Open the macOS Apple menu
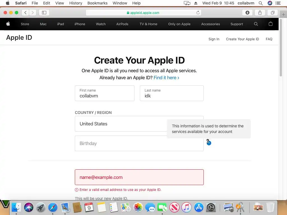287x215 pixels. coord(8,3)
